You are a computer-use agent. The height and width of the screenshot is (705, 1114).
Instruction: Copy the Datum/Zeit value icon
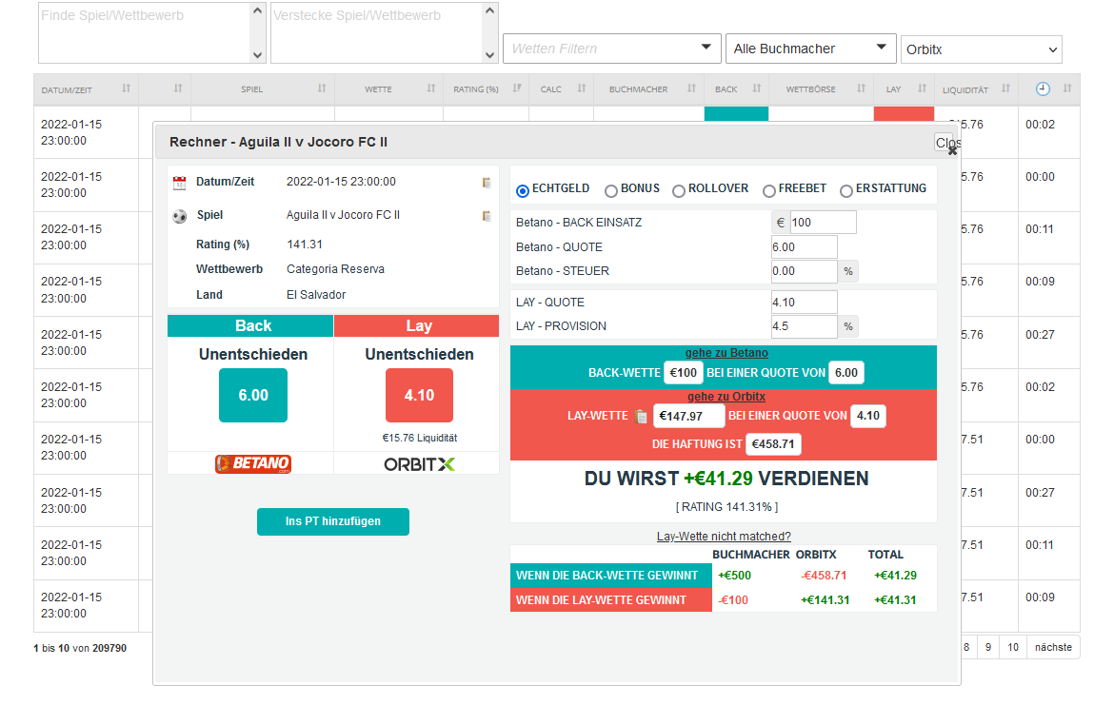(x=487, y=183)
